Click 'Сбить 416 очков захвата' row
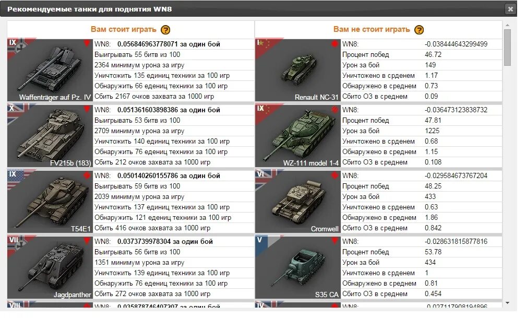526x329 pixels. point(173,228)
